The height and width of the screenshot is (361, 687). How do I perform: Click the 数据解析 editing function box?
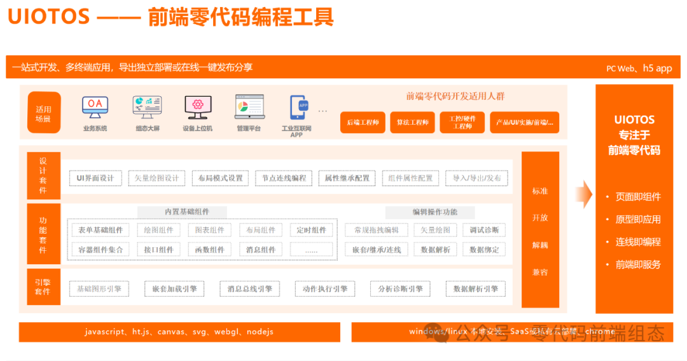coord(436,250)
